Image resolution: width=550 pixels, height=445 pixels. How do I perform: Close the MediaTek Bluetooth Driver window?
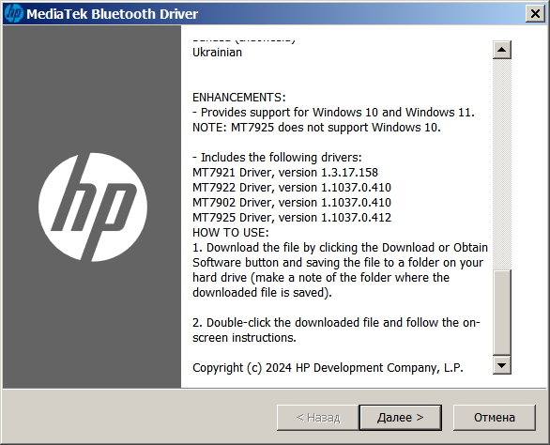(x=535, y=14)
